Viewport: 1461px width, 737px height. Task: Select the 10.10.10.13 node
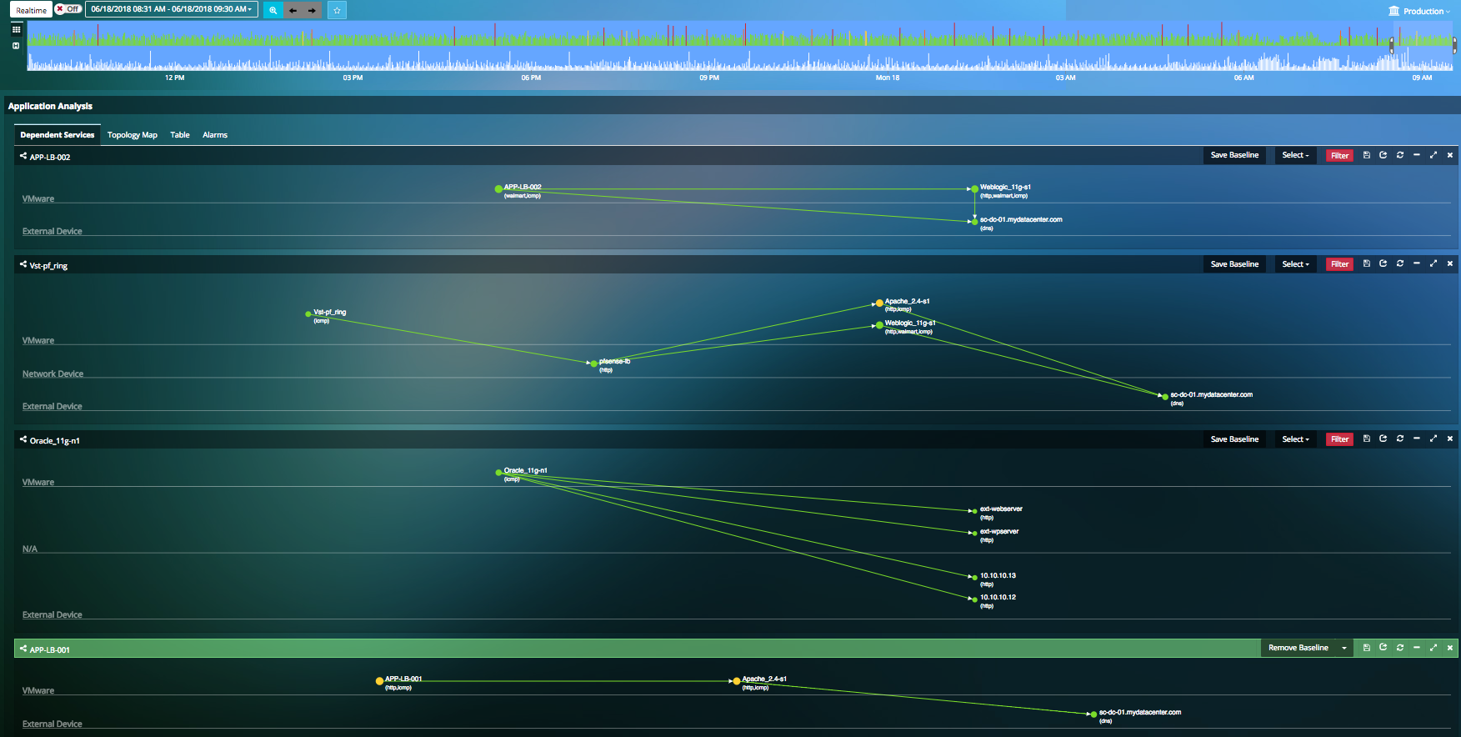click(973, 577)
